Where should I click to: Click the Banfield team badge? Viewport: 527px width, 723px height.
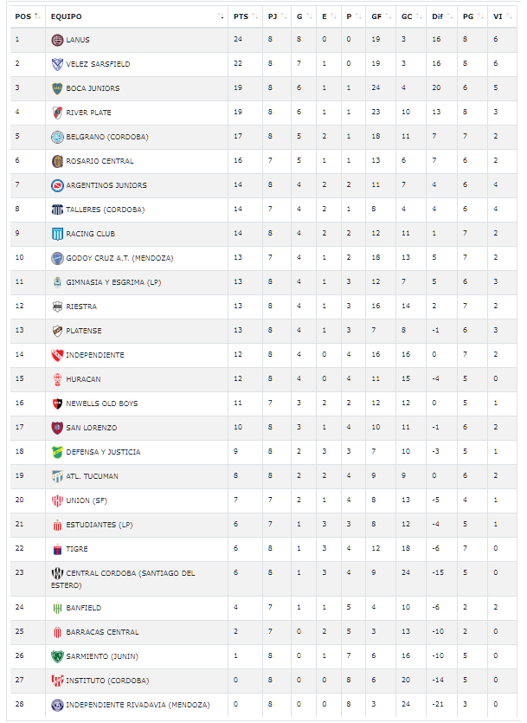pyautogui.click(x=57, y=608)
